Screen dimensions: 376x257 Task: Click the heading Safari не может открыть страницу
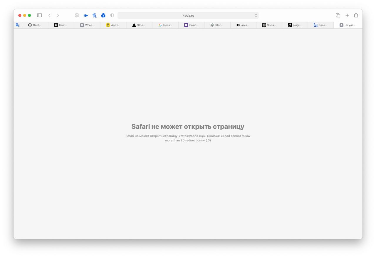tap(188, 126)
